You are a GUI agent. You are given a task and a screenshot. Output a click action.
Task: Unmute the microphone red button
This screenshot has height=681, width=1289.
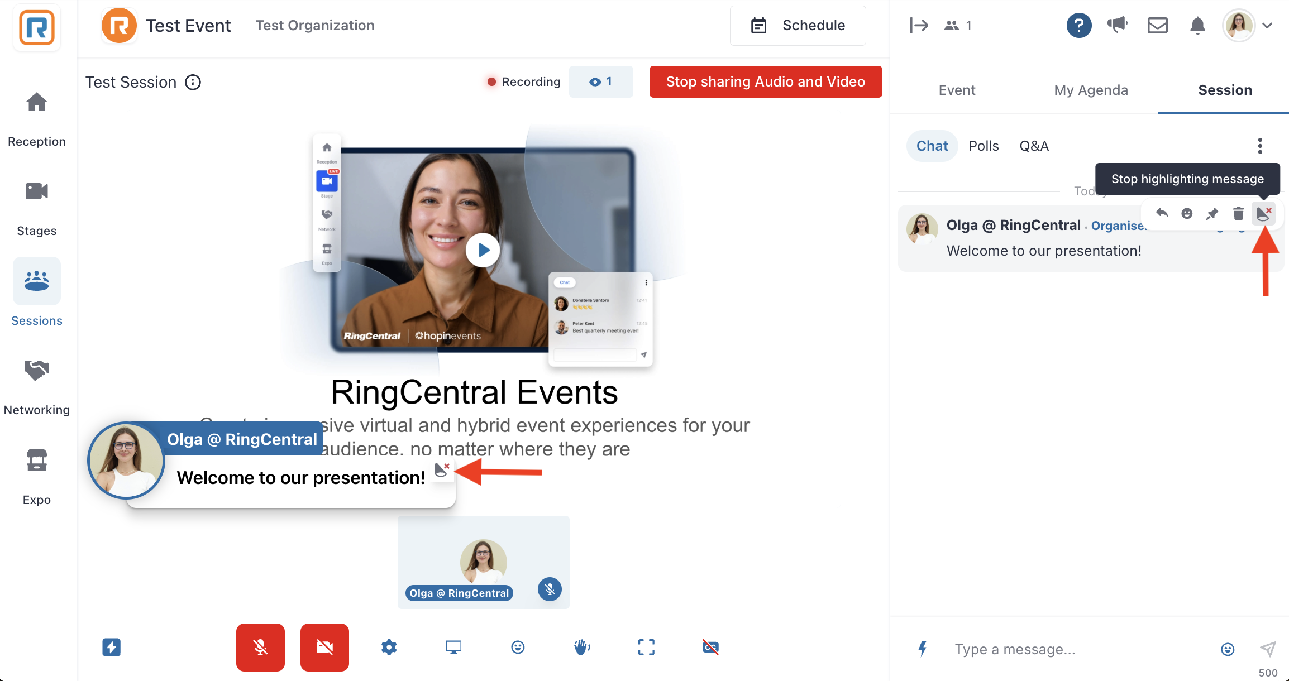[260, 648]
